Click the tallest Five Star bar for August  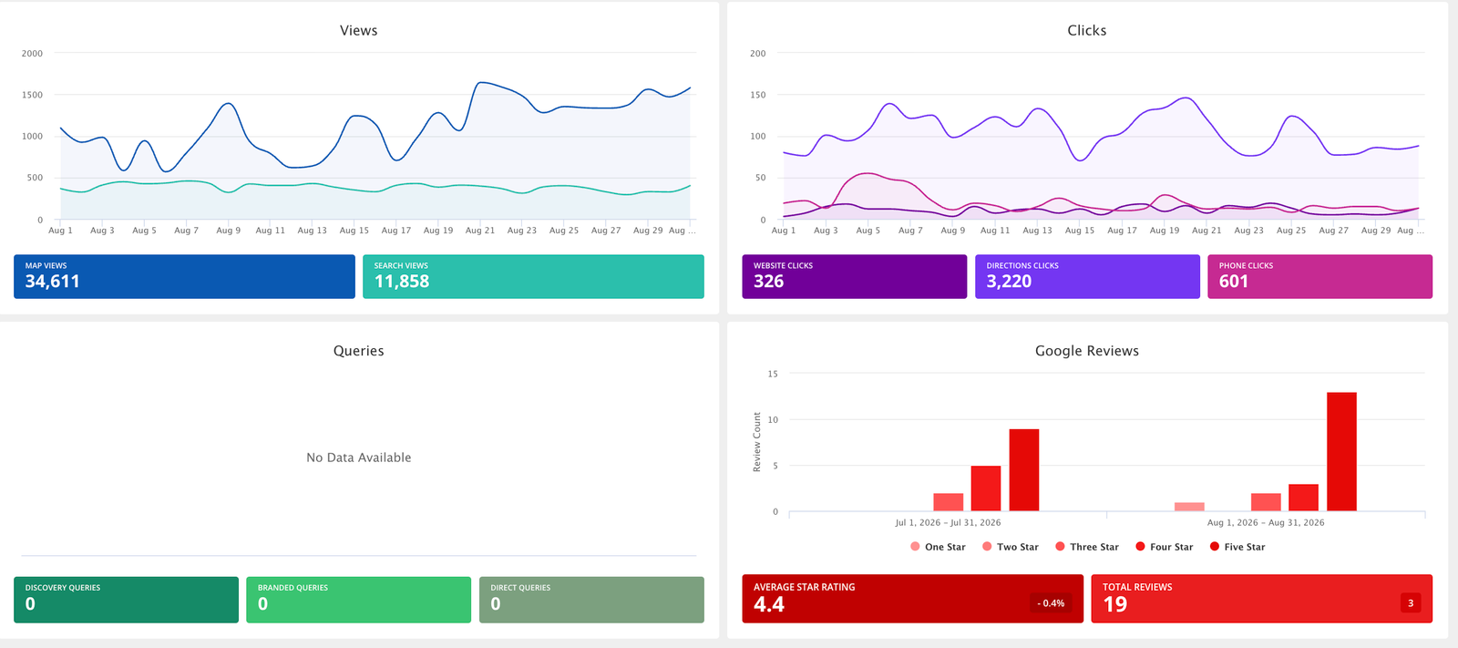(1341, 451)
